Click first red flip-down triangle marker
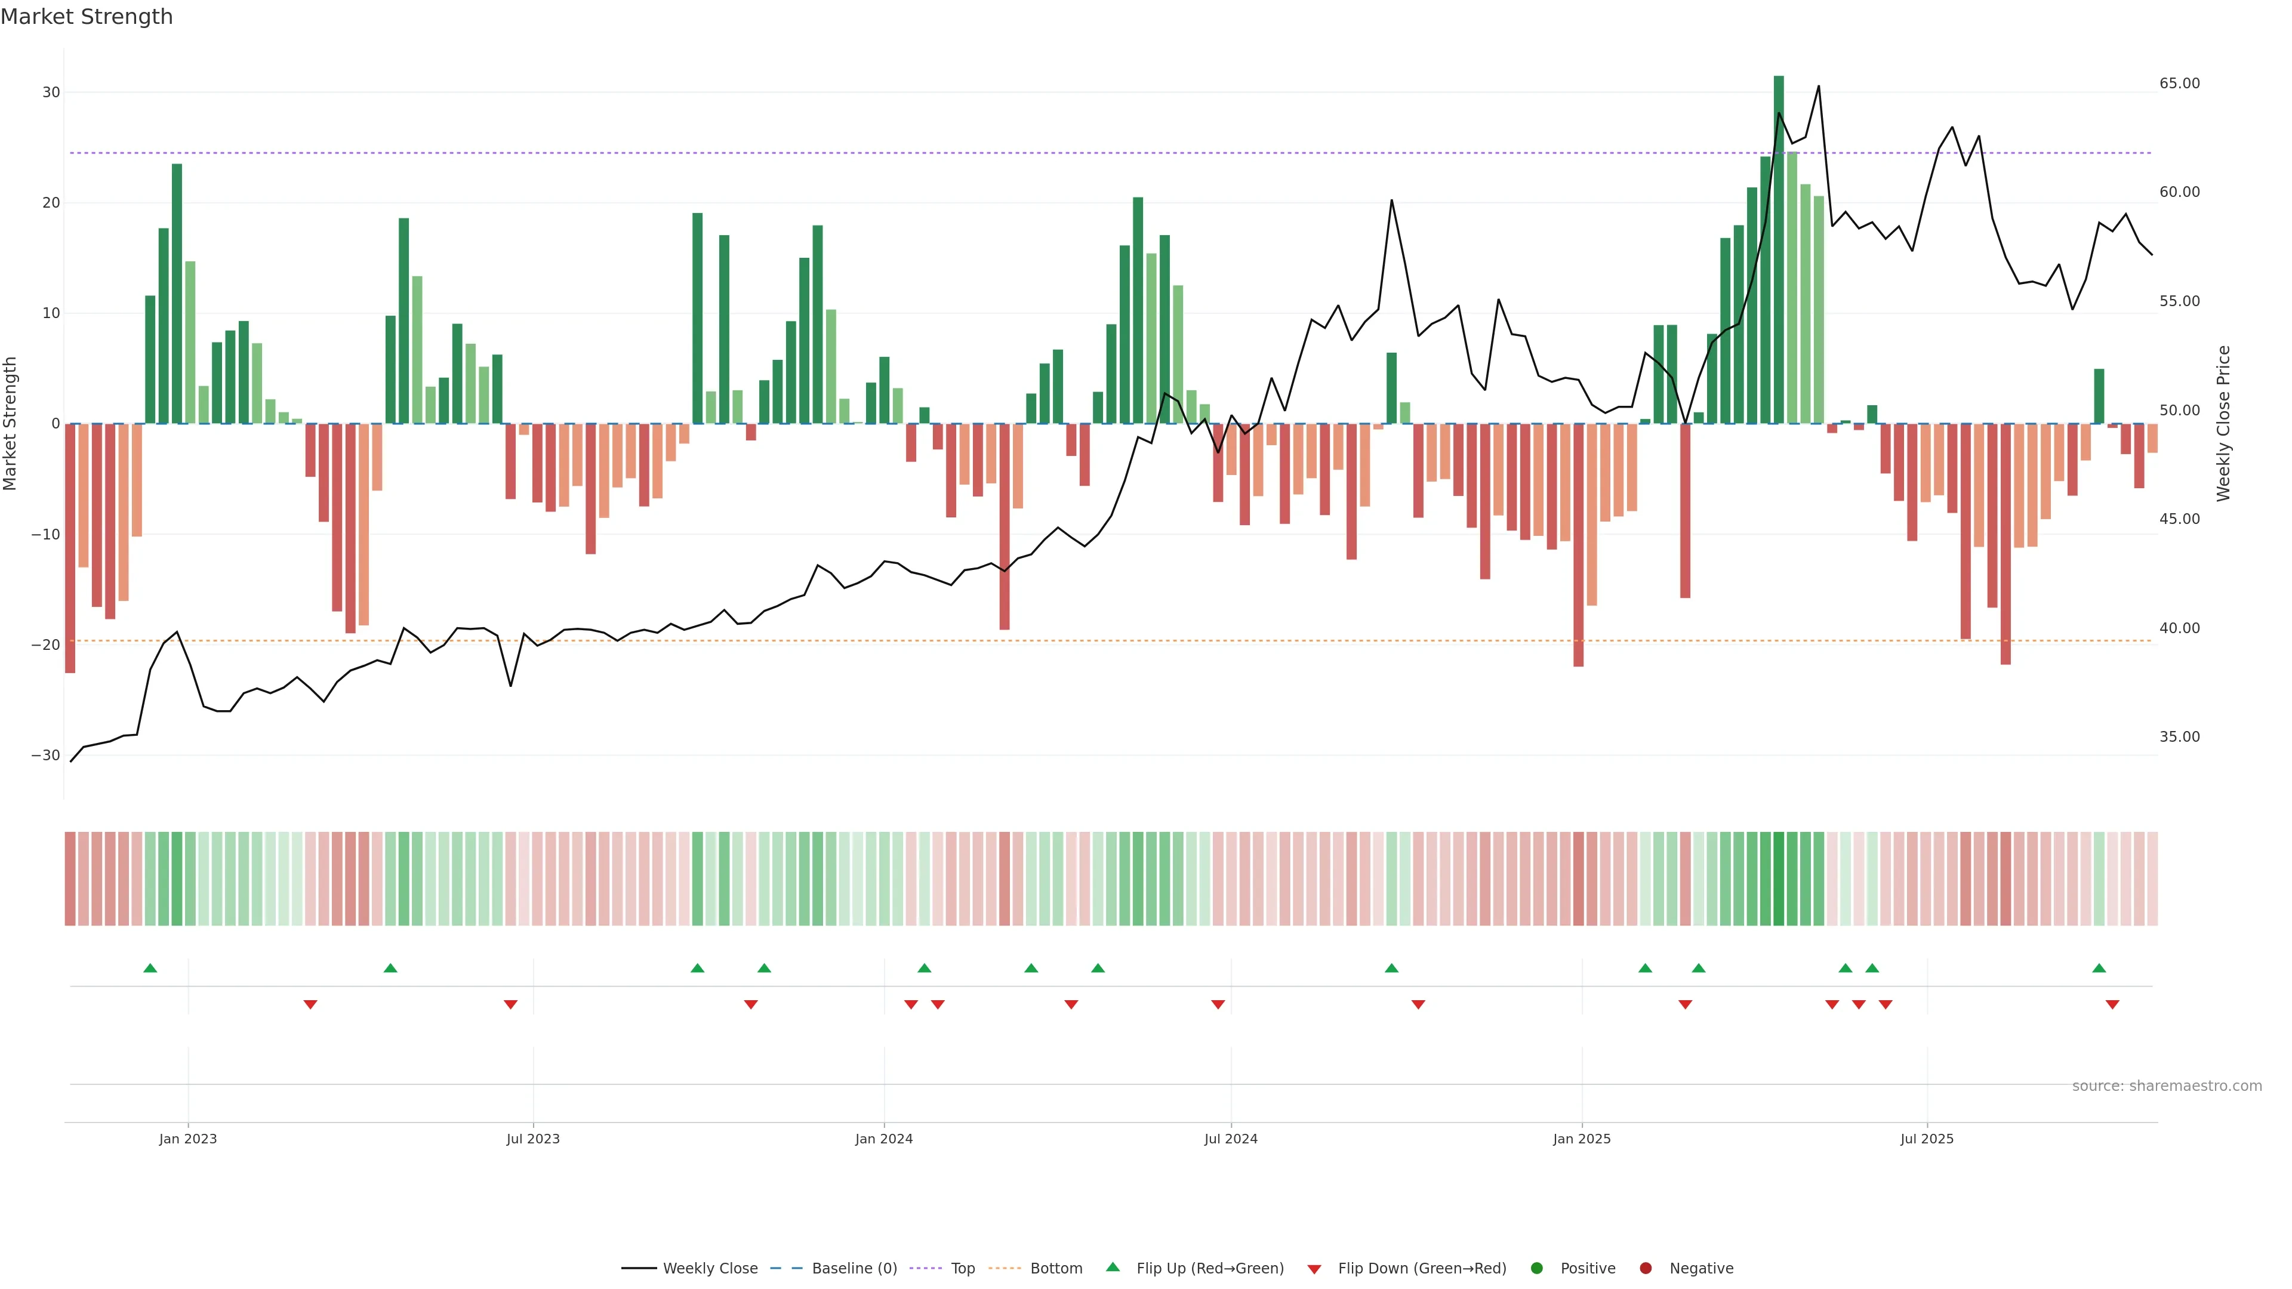The width and height of the screenshot is (2292, 1289). pyautogui.click(x=310, y=1004)
